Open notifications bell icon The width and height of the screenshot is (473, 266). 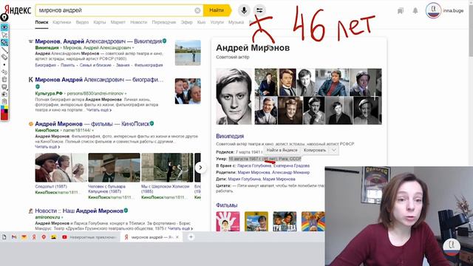(x=415, y=11)
